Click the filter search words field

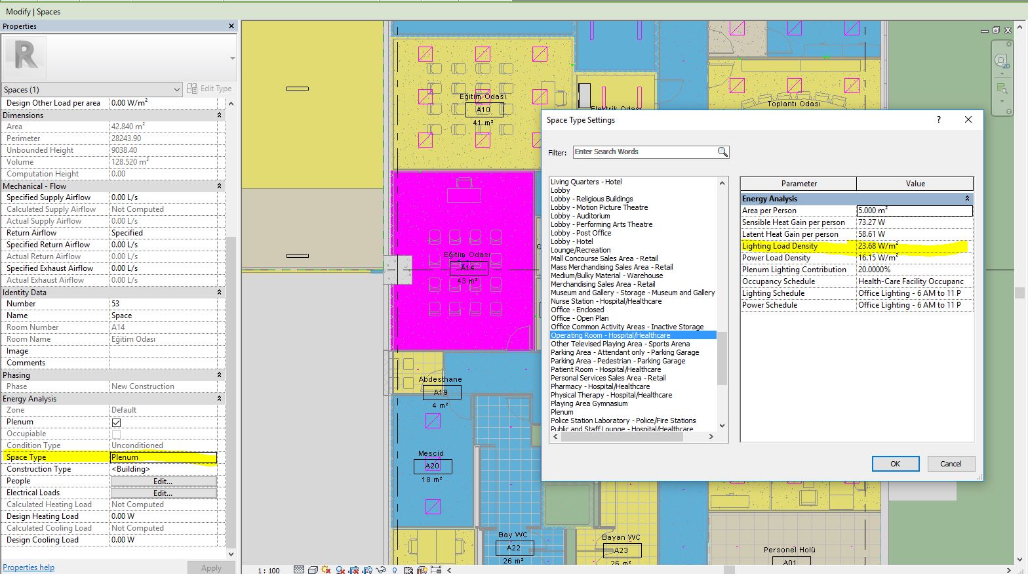(644, 152)
